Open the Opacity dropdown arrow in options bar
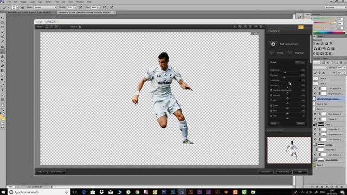The image size is (347, 195). point(75,7)
